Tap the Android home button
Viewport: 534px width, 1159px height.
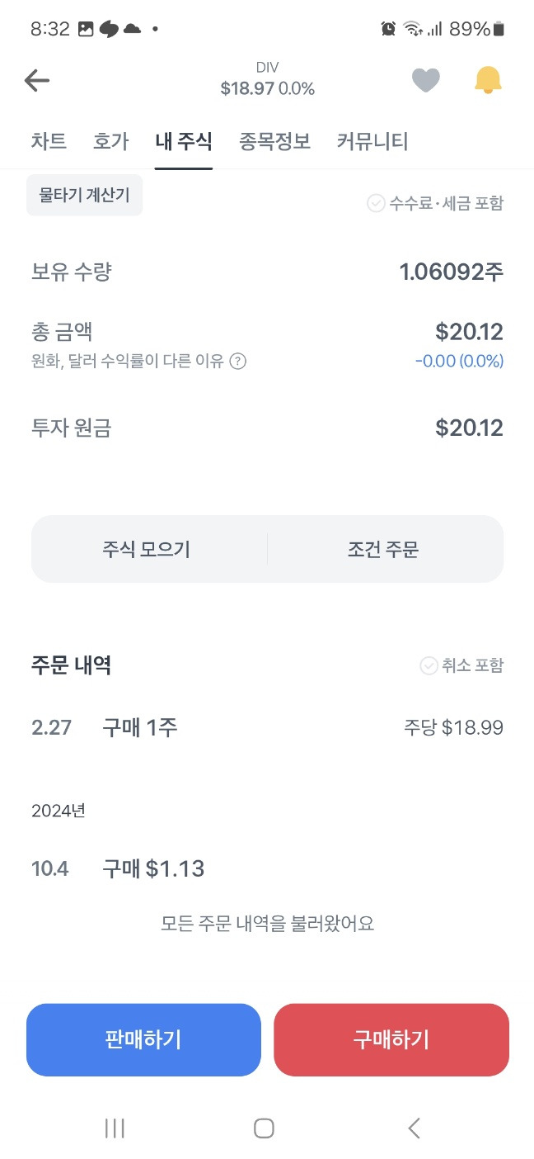pyautogui.click(x=264, y=1128)
